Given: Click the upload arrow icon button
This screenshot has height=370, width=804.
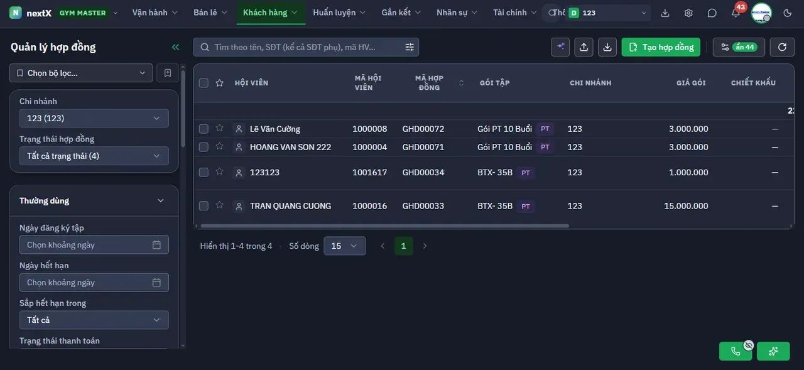Looking at the screenshot, I should (x=584, y=47).
